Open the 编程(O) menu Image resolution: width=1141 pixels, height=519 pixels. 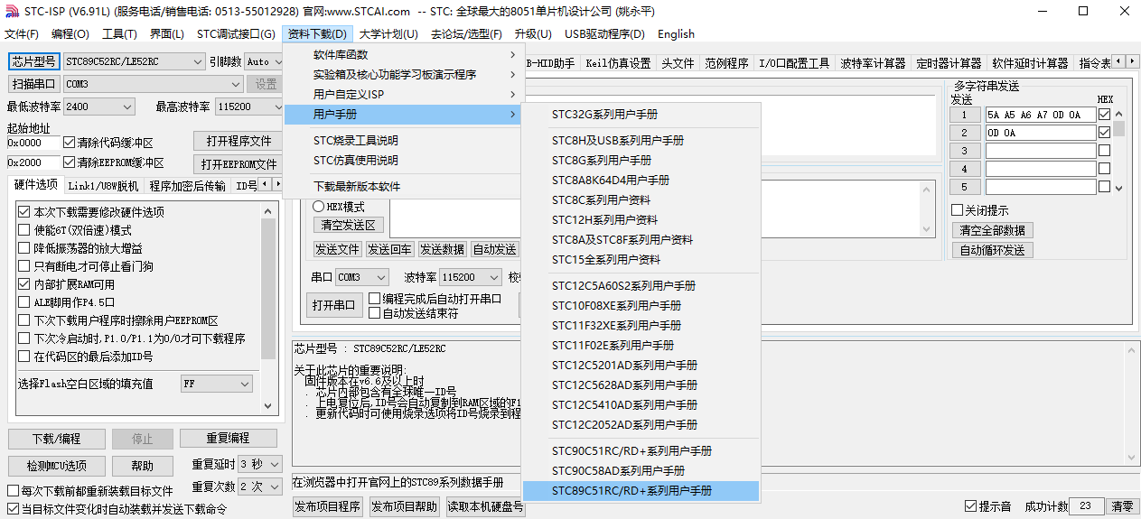pos(70,34)
